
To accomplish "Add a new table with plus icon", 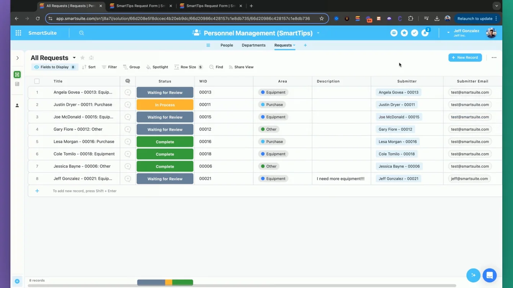I will click(305, 45).
